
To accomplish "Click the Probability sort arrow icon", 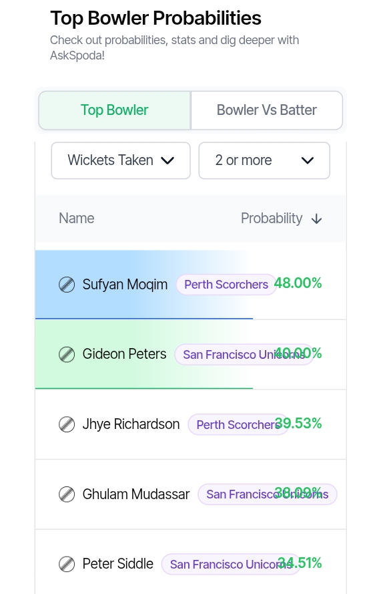I will [316, 219].
